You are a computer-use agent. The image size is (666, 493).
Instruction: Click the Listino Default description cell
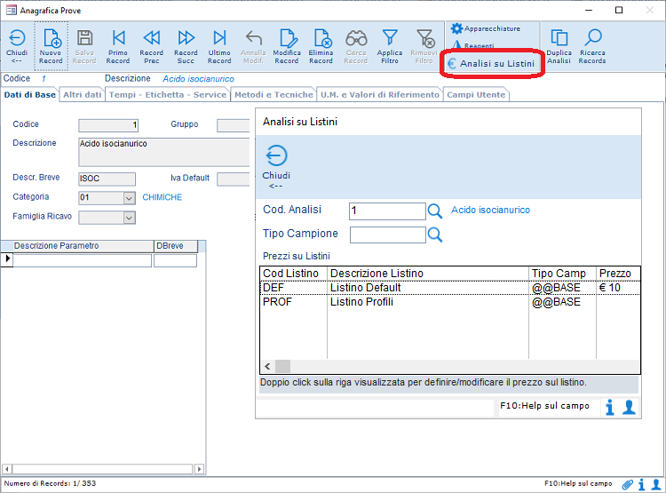pos(428,288)
